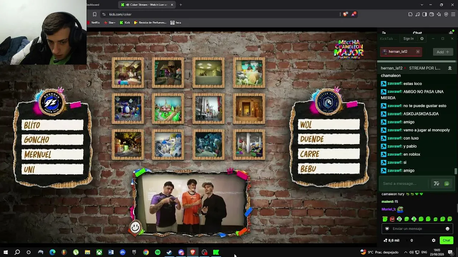The width and height of the screenshot is (458, 257).
Task: Click the green Chat send button
Action: [x=447, y=241]
